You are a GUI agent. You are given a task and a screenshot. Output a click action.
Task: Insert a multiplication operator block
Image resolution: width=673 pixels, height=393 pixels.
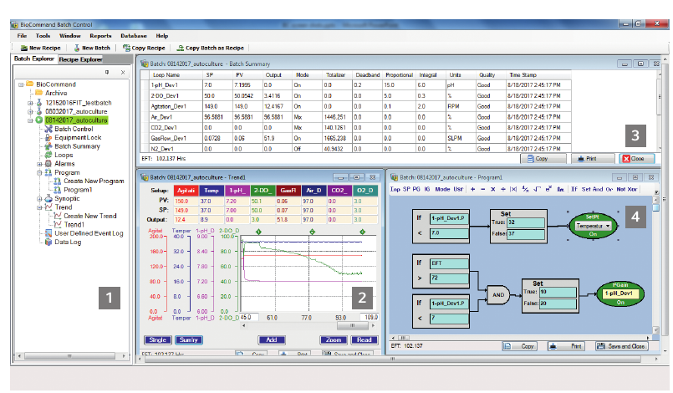pos(492,189)
